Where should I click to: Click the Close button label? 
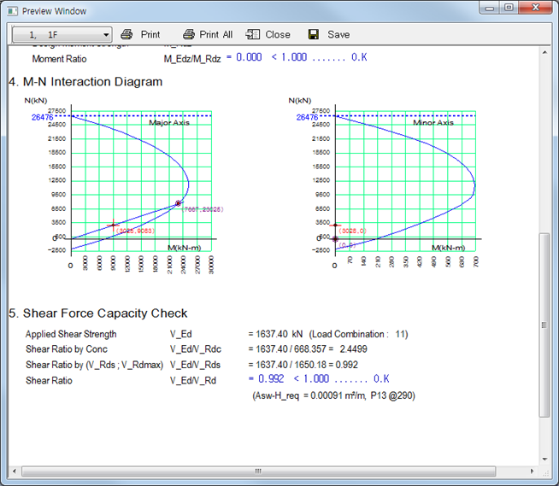tap(277, 34)
